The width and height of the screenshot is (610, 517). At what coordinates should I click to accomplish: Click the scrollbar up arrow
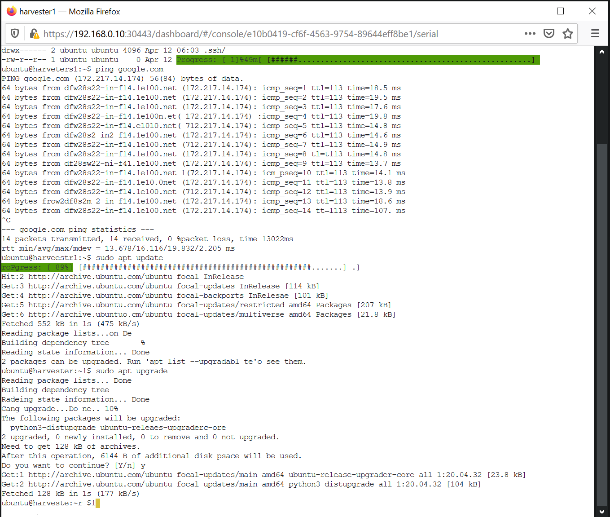tap(601, 52)
